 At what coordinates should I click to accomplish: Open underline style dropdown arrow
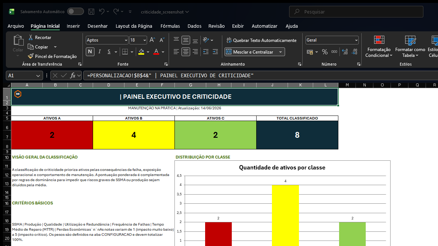pyautogui.click(x=116, y=52)
